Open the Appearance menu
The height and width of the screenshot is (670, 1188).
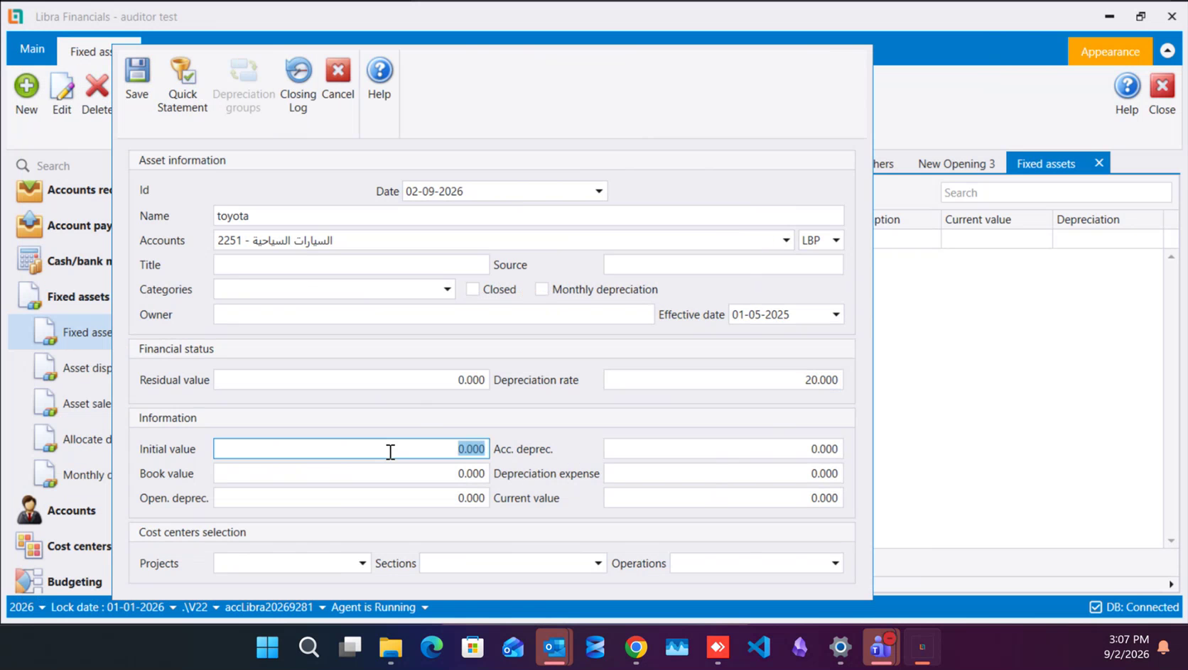point(1110,52)
